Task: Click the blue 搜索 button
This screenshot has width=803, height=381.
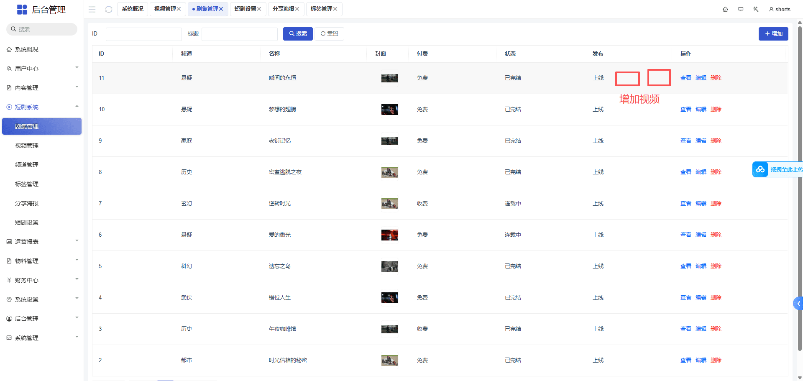Action: click(x=298, y=34)
